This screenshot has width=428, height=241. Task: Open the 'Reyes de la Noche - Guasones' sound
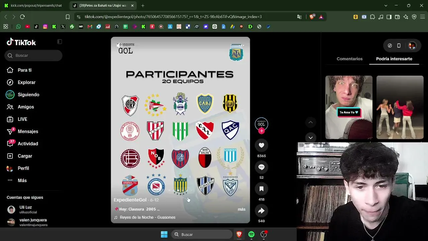147,217
